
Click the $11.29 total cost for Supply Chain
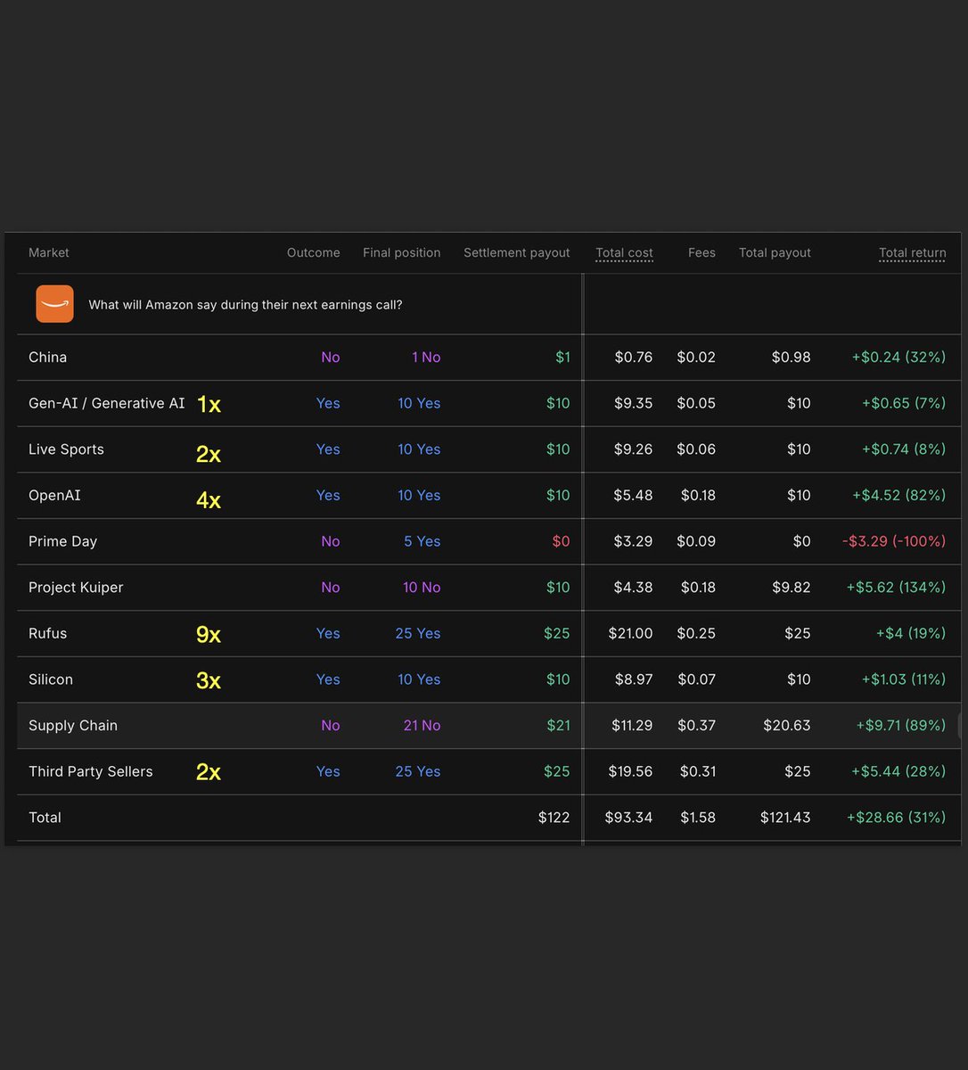click(632, 726)
